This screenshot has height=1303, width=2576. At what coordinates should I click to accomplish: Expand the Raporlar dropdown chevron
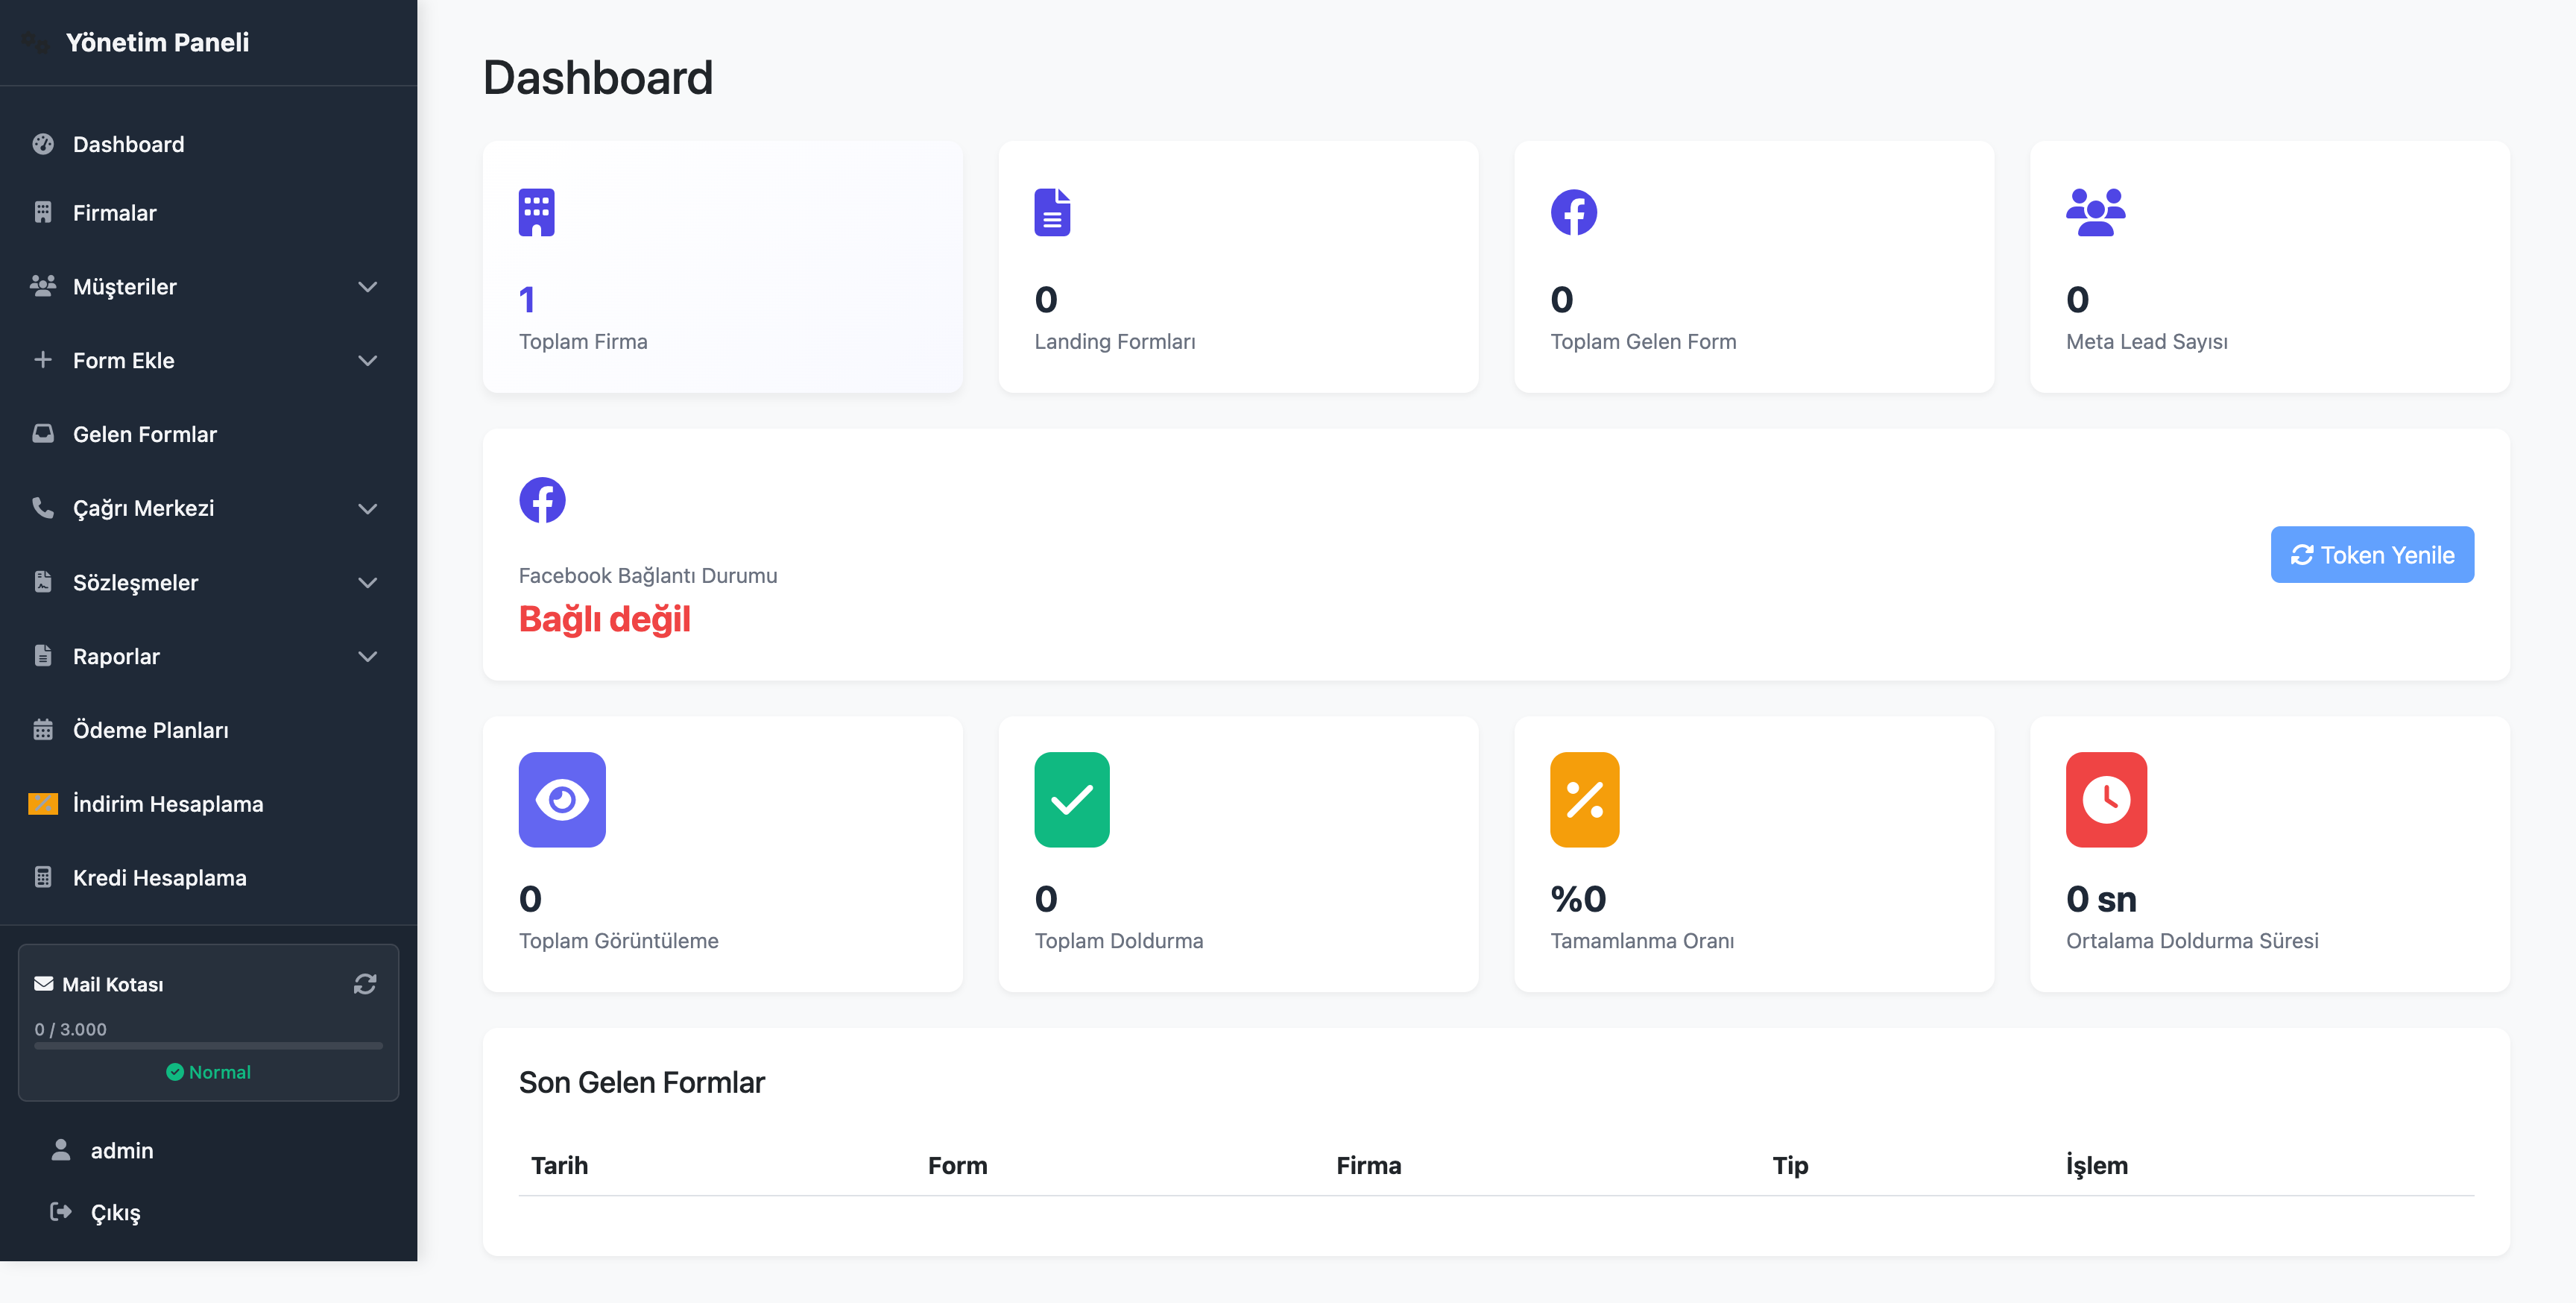(368, 657)
